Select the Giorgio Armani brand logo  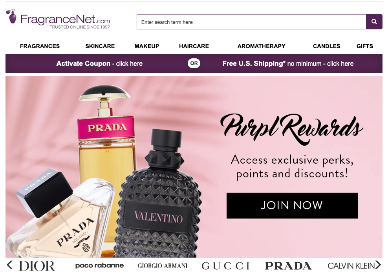click(x=163, y=266)
